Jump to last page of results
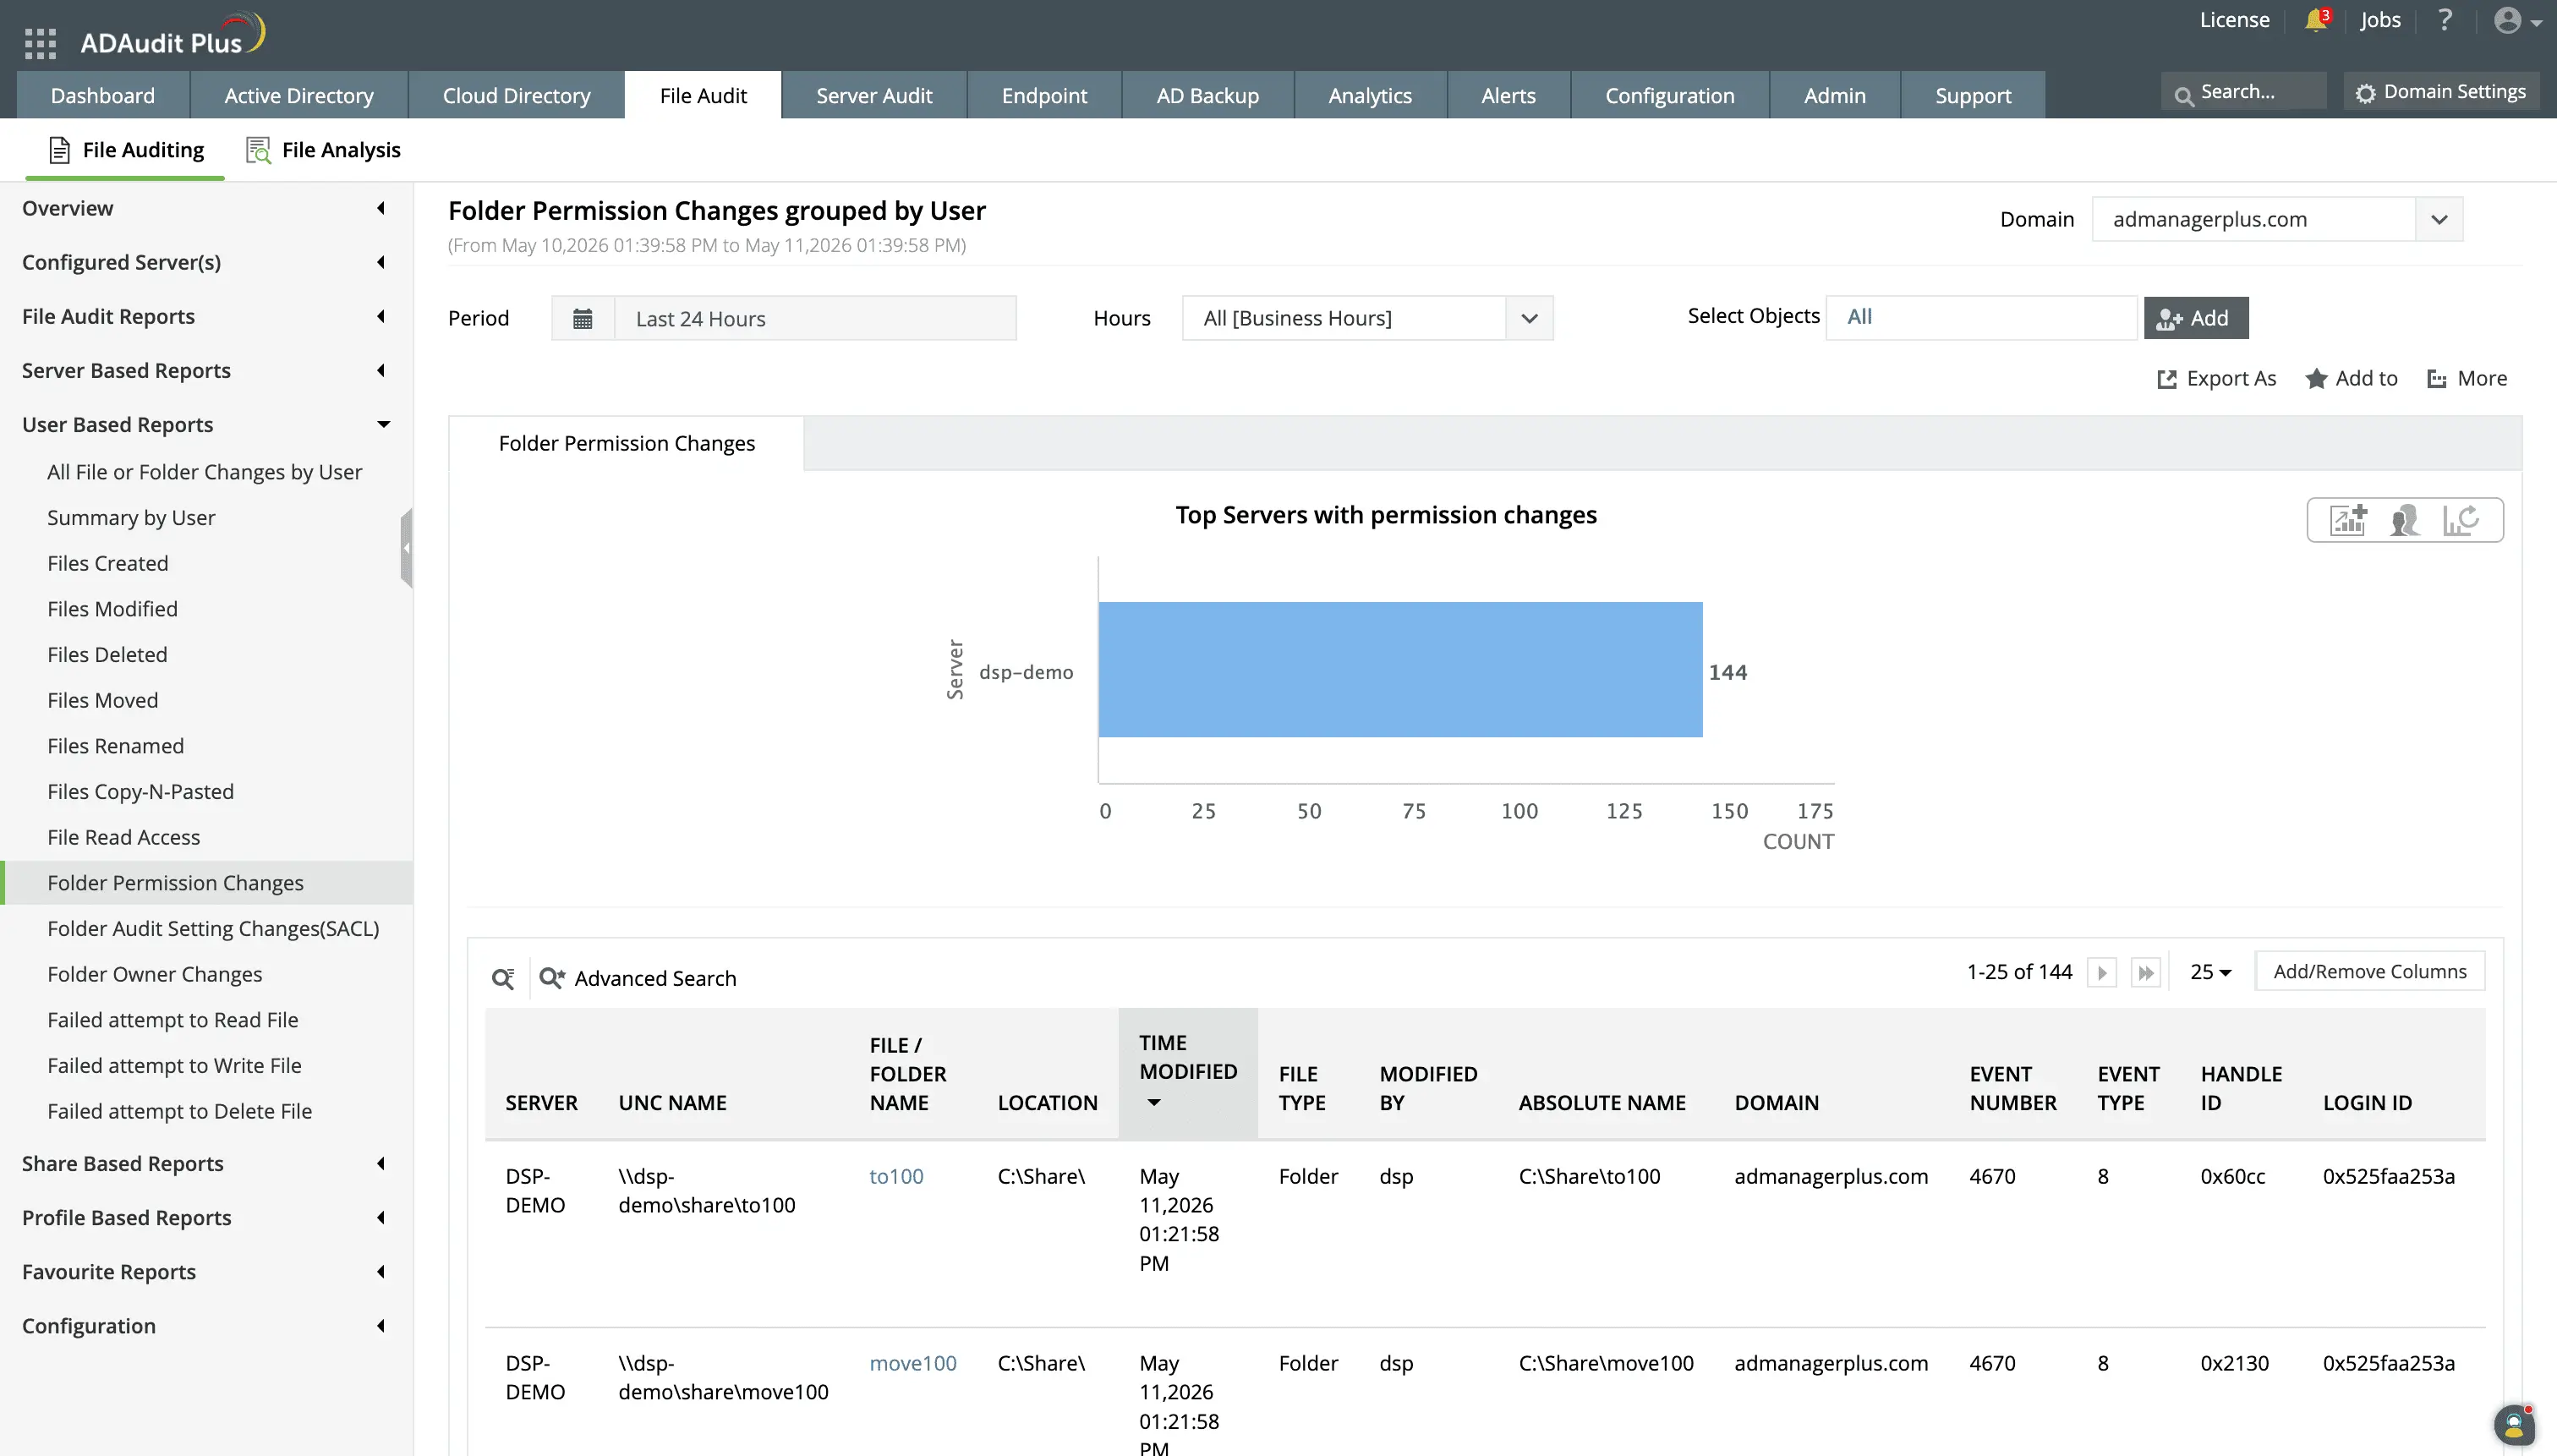This screenshot has height=1456, width=2557. [2146, 972]
